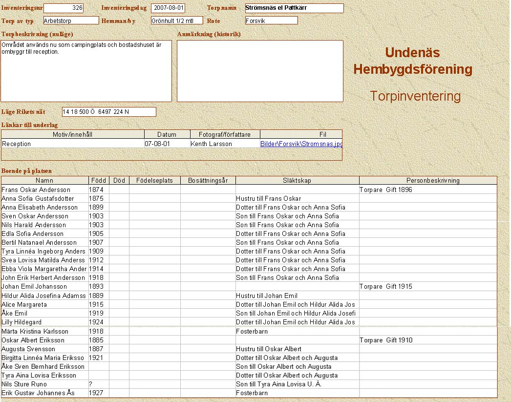
Task: Click the Inventeringsnr field containing 326
Action: point(64,8)
